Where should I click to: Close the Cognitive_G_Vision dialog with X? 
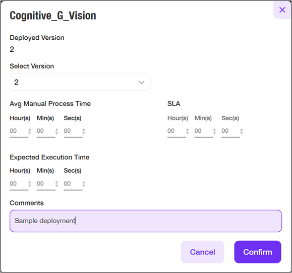[x=282, y=10]
